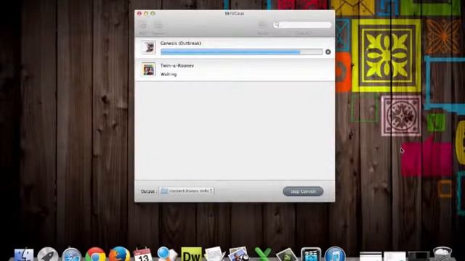Viewport: 465px width, 261px height.
Task: Cancel the Genesis (Outbreak) conversion
Action: tap(328, 51)
